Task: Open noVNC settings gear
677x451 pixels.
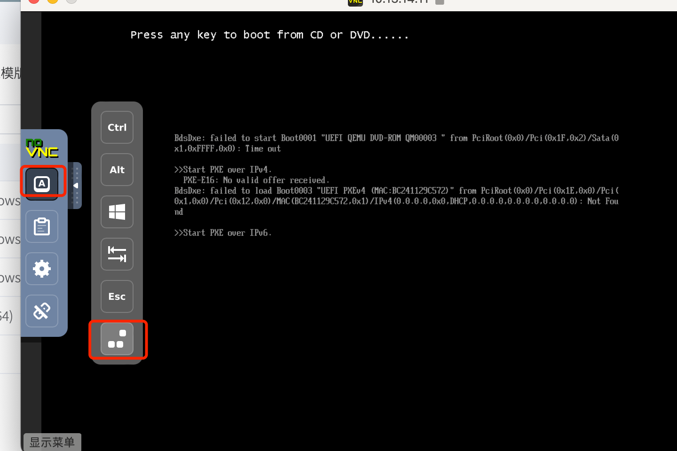Action: [42, 269]
